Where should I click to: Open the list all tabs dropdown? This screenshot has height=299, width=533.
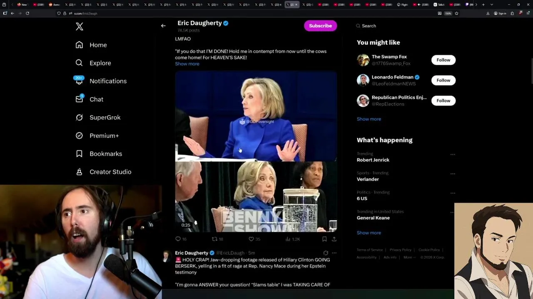(x=492, y=5)
